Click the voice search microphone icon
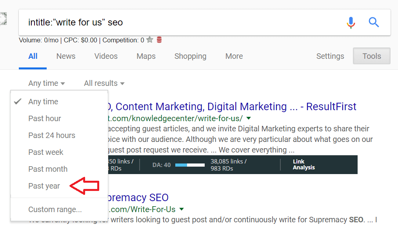 [x=351, y=22]
